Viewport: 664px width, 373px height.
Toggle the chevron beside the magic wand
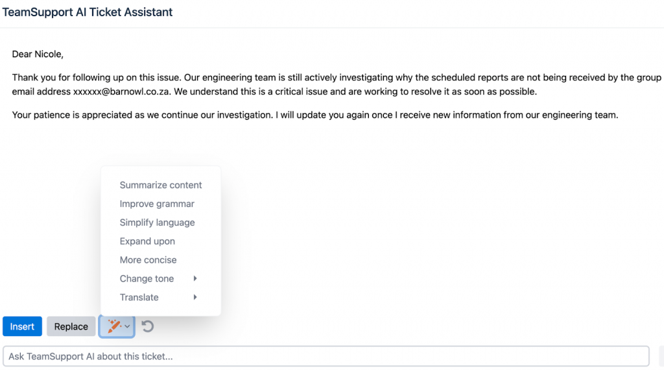[x=128, y=326]
